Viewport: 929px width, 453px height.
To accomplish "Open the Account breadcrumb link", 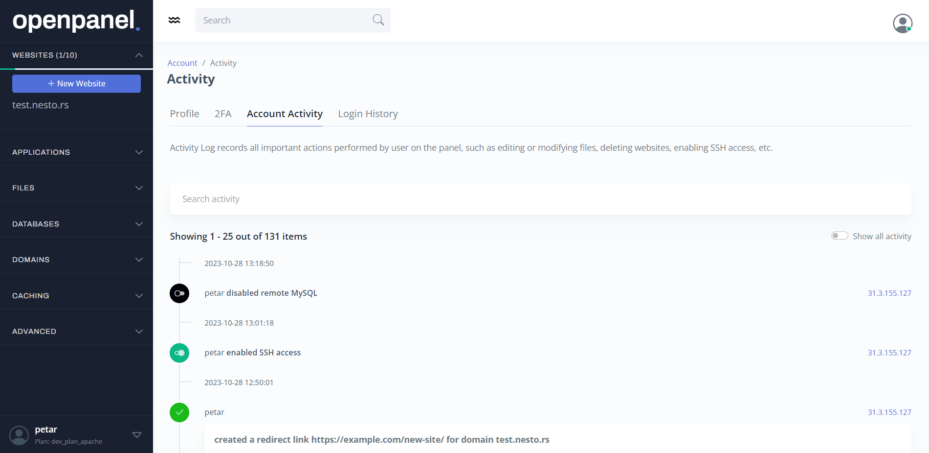I will [182, 63].
